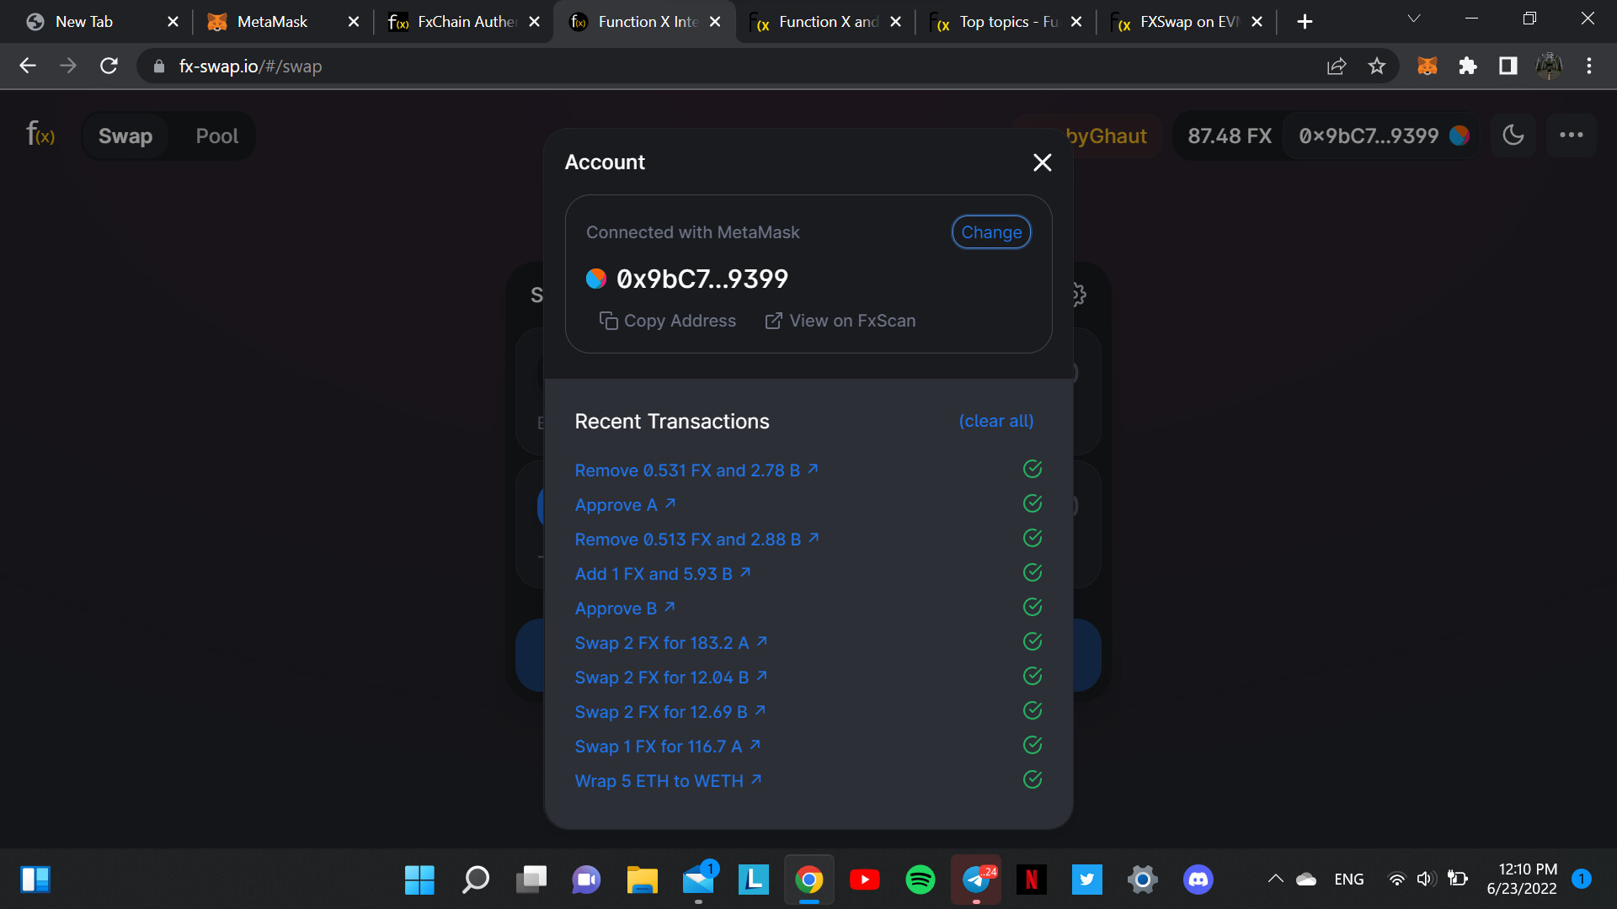Click the MetaMask fox extension icon
Image resolution: width=1617 pixels, height=909 pixels.
(x=1427, y=66)
